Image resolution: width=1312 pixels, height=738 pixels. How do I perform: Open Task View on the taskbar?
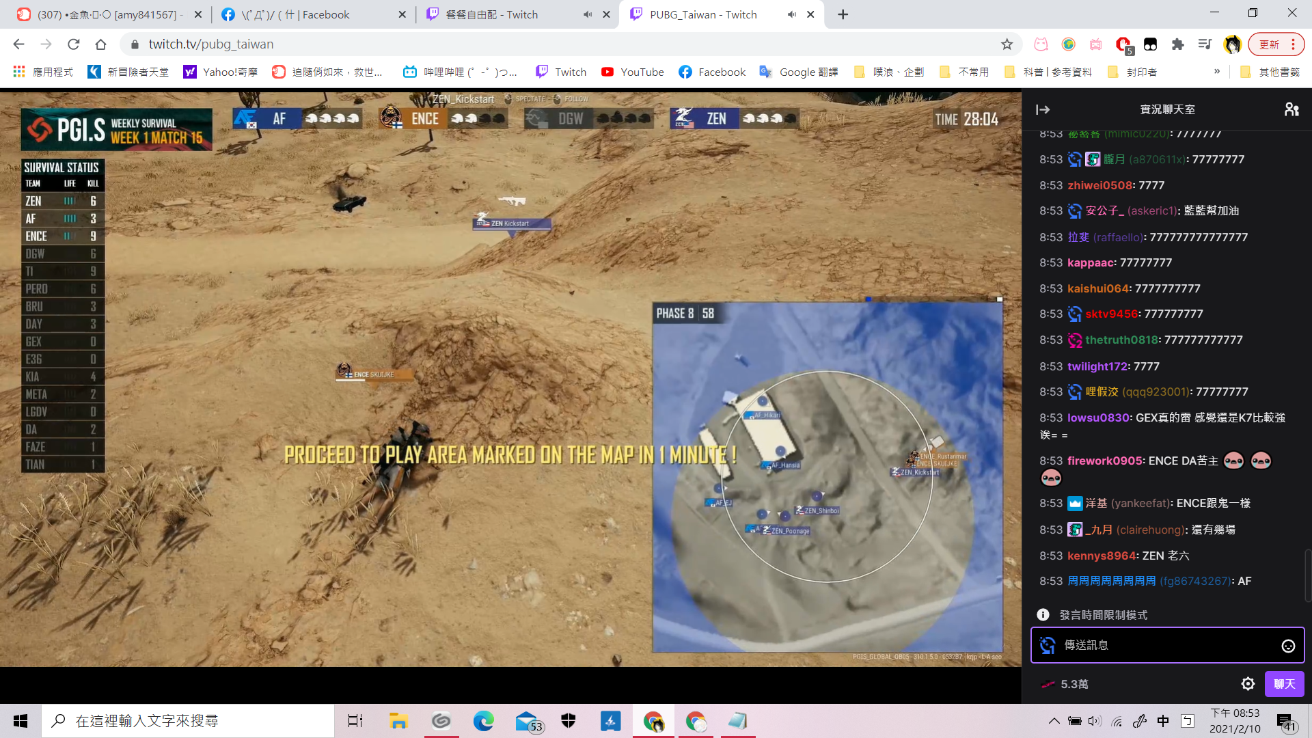355,721
